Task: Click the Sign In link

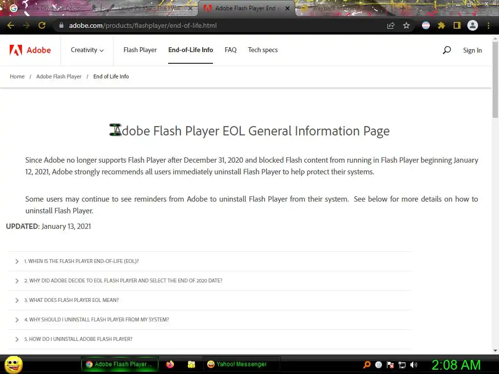Action: (x=472, y=50)
